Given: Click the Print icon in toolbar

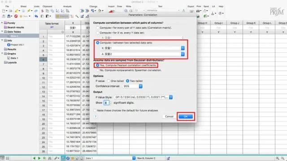Looking at the screenshot, I should point(198,11).
